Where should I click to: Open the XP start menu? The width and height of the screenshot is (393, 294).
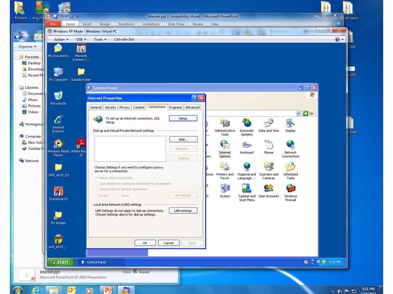[61, 262]
